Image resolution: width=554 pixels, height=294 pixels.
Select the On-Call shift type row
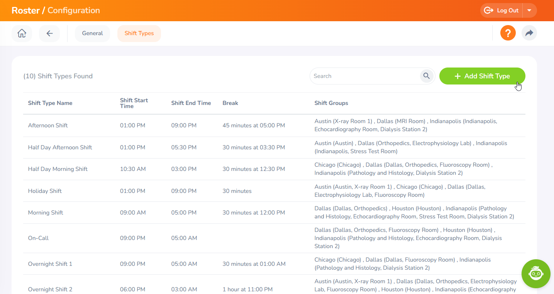(38, 238)
